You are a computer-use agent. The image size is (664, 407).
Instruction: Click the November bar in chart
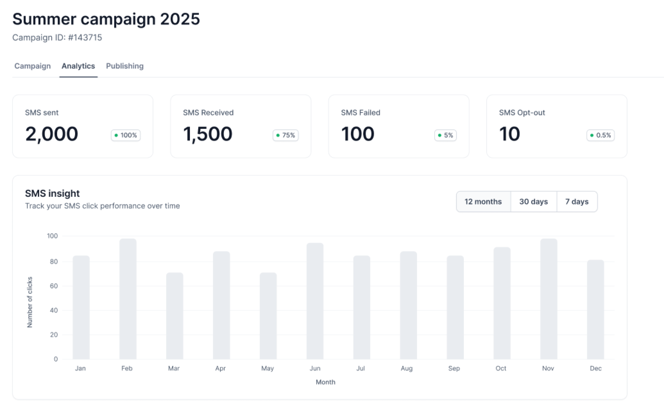[549, 299]
